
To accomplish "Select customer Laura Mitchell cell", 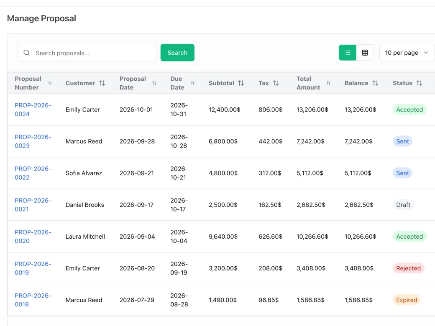I will (85, 237).
